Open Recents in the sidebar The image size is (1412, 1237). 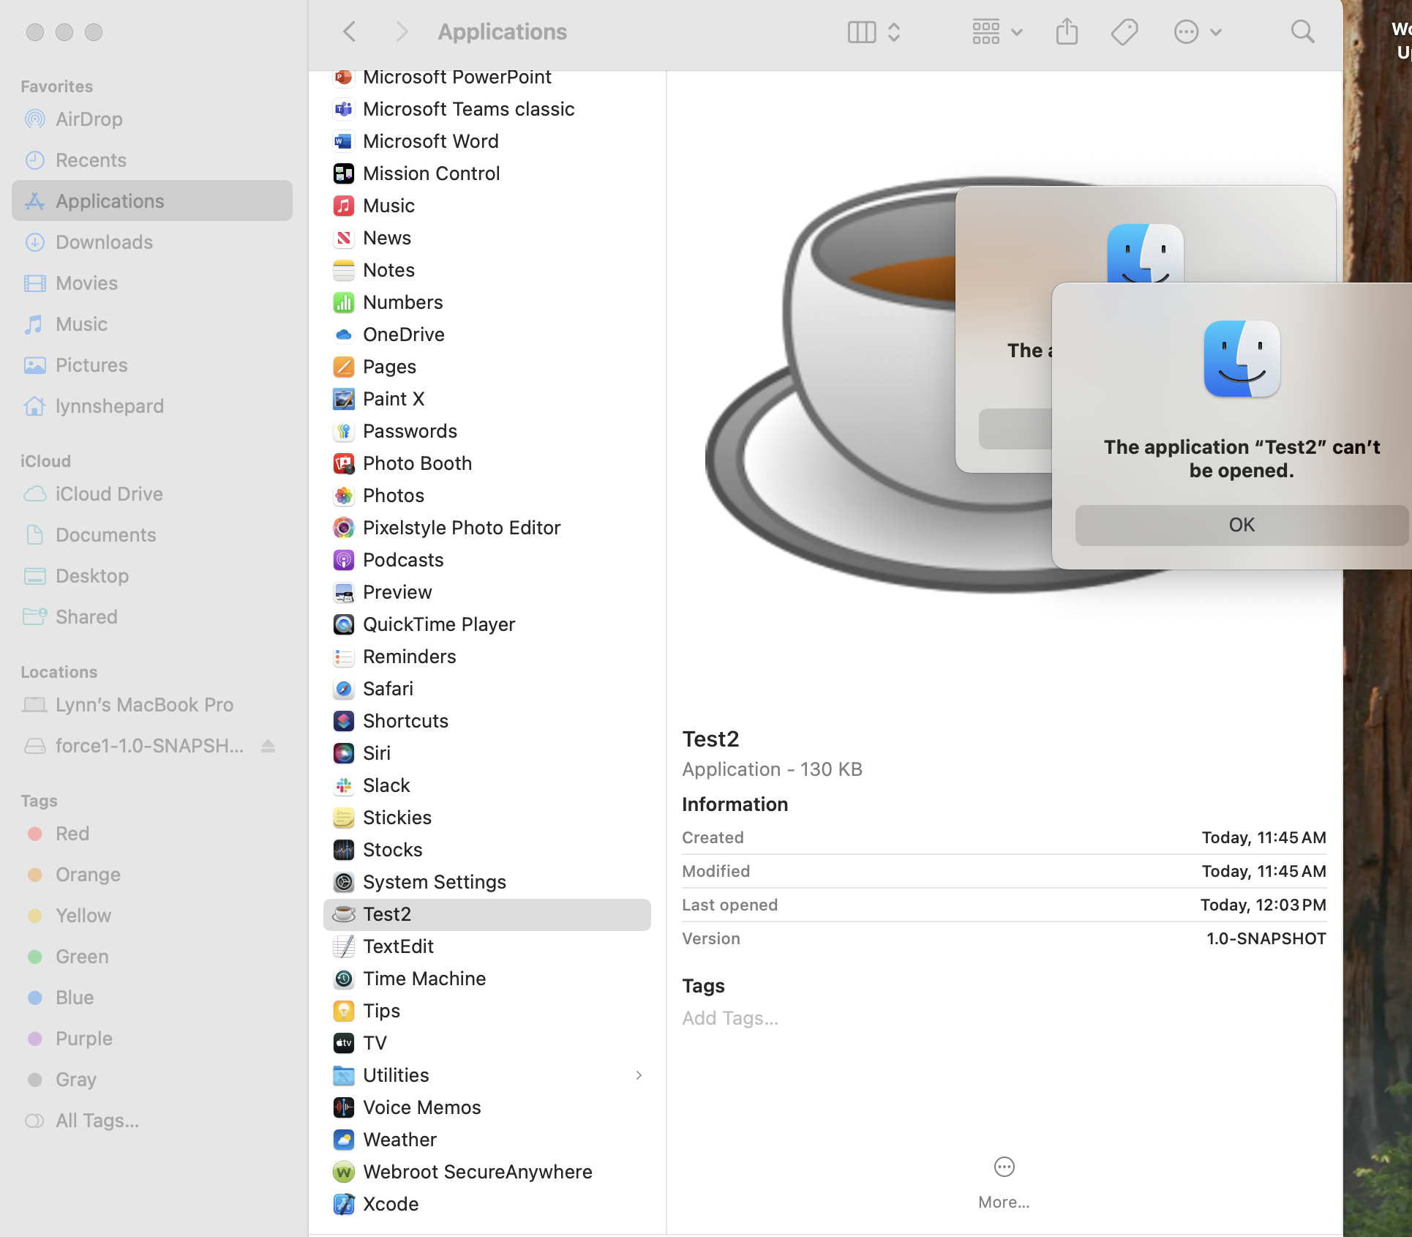(x=152, y=160)
